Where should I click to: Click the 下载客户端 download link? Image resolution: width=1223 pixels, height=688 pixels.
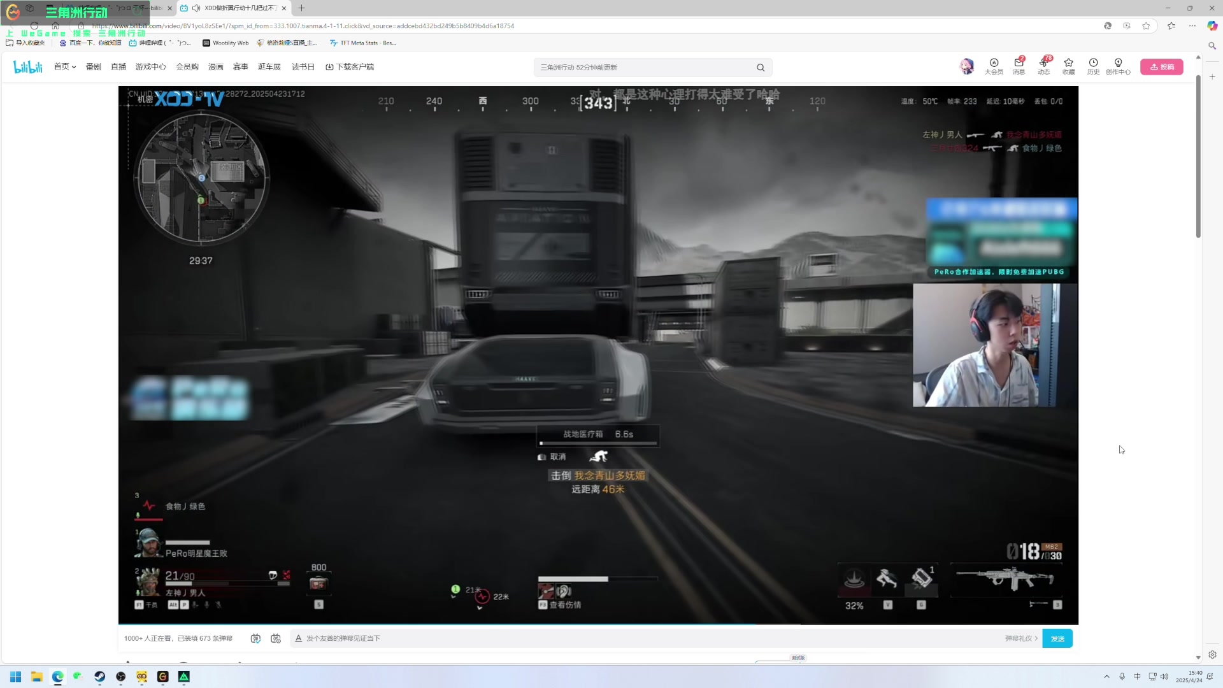[x=350, y=67]
